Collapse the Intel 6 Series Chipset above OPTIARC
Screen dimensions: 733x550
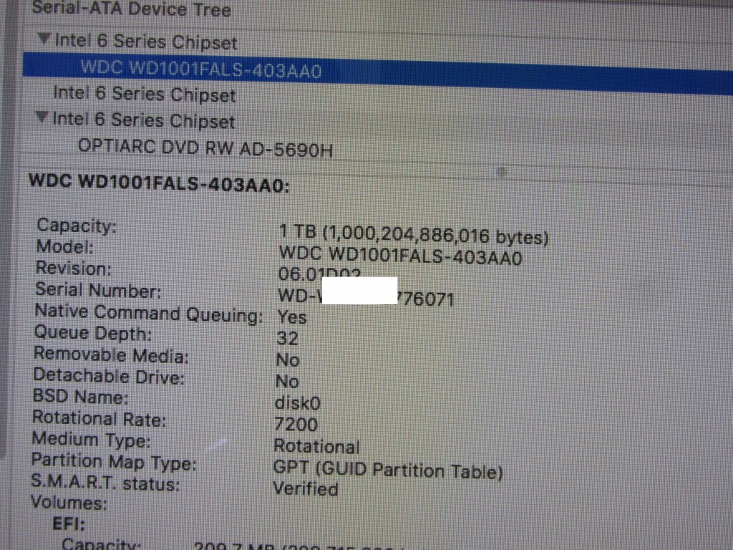click(42, 117)
